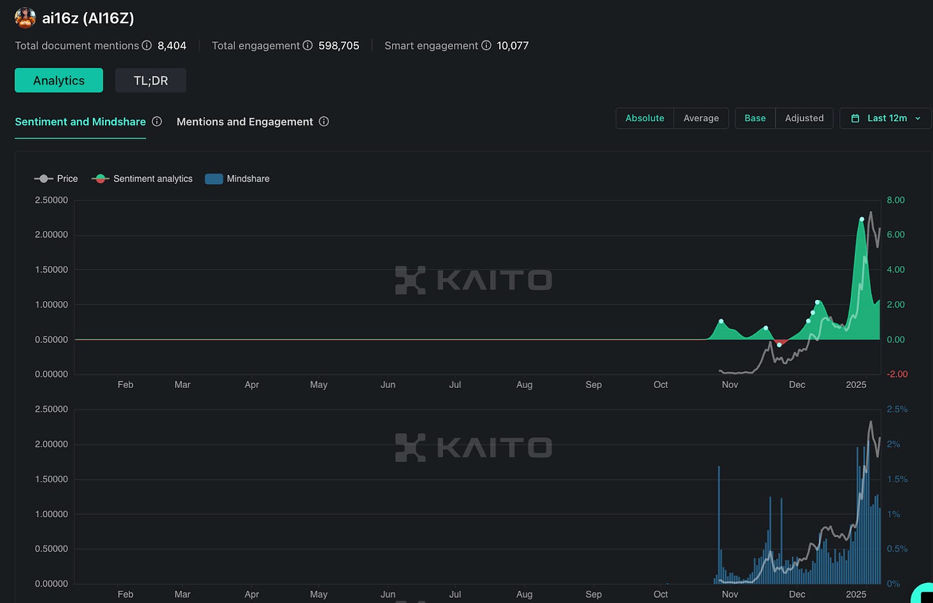Click the ai16z (AI16Z) title text
The image size is (933, 603).
pyautogui.click(x=88, y=18)
